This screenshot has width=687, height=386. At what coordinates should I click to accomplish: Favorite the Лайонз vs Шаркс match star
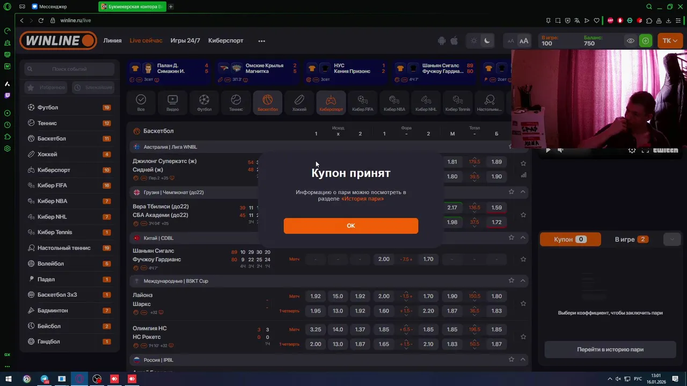(x=523, y=303)
